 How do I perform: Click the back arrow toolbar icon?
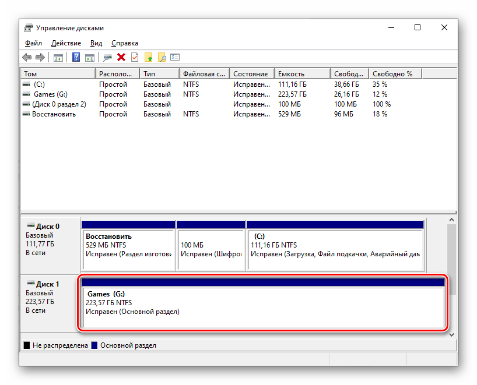[27, 57]
